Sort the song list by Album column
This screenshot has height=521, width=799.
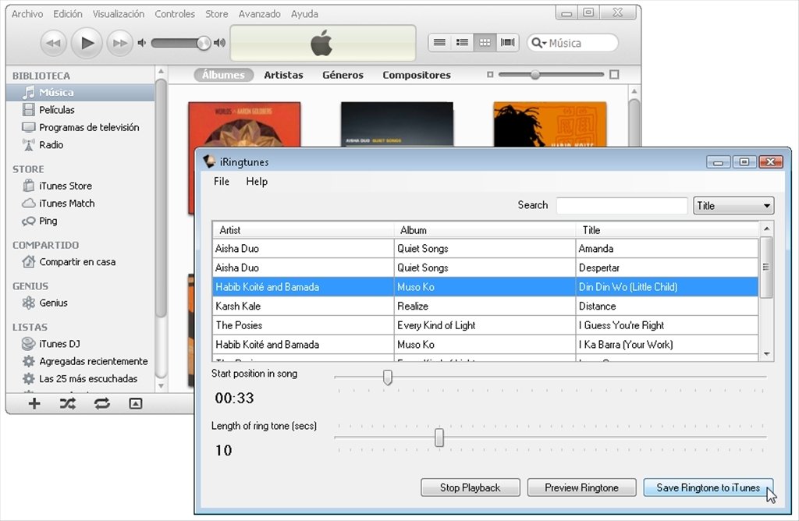pyautogui.click(x=485, y=230)
